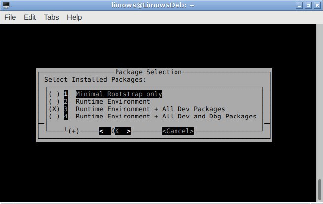Click the "Select Installed Packages:" label
The width and height of the screenshot is (323, 204).
(x=95, y=80)
